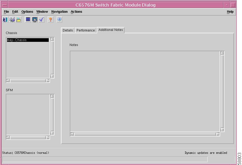Click the Chassis list scroll-left arrow
This screenshot has width=242, height=165.
click(8, 81)
